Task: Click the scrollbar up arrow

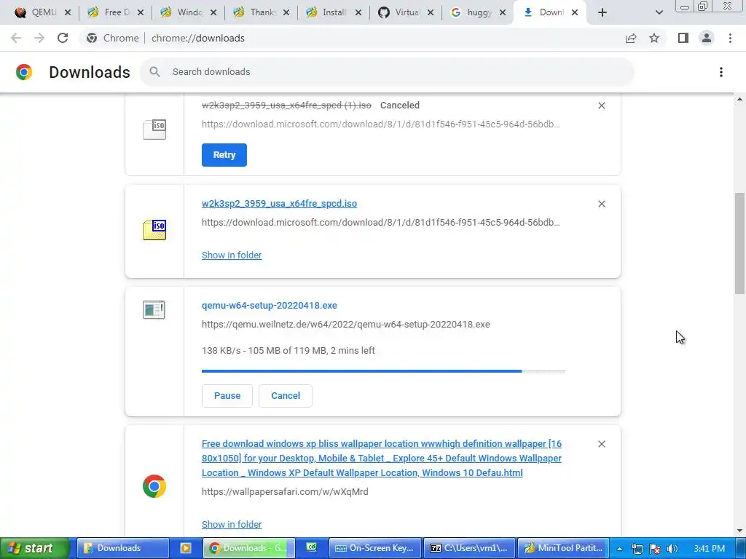Action: pyautogui.click(x=739, y=99)
